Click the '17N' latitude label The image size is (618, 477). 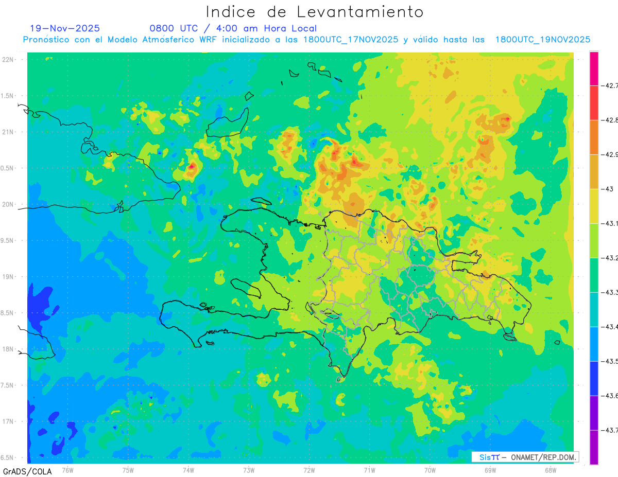point(7,421)
